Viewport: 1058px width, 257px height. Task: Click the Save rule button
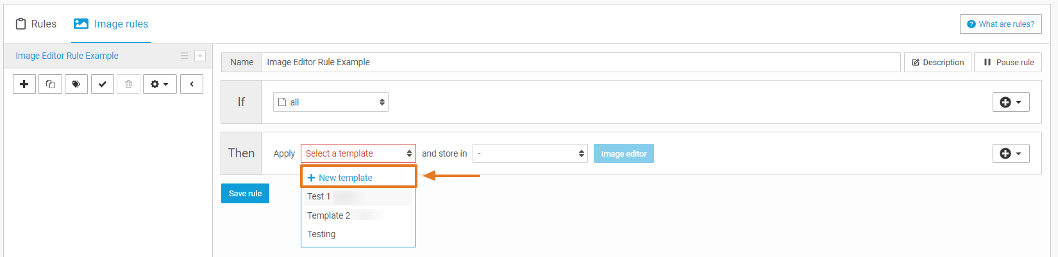[245, 194]
